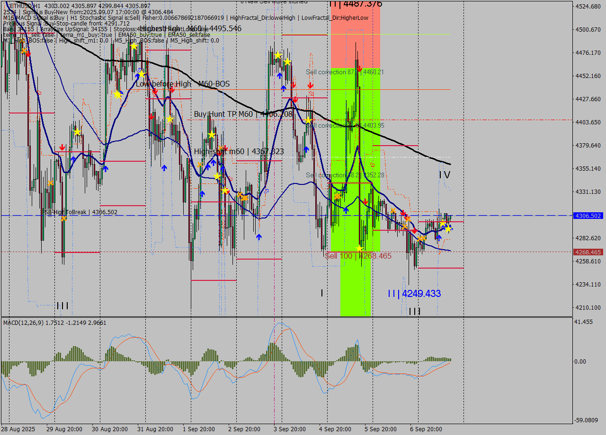Screen dimensions: 606x435
Task: Click the Buy Hunt TP M60 label
Action: pyautogui.click(x=243, y=114)
